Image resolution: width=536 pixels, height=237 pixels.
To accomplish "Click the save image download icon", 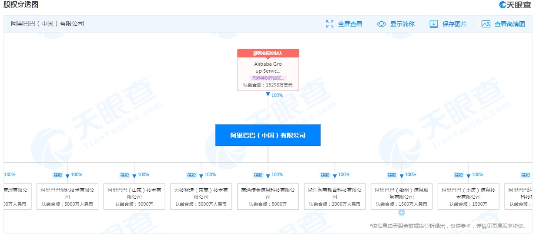I will [434, 24].
